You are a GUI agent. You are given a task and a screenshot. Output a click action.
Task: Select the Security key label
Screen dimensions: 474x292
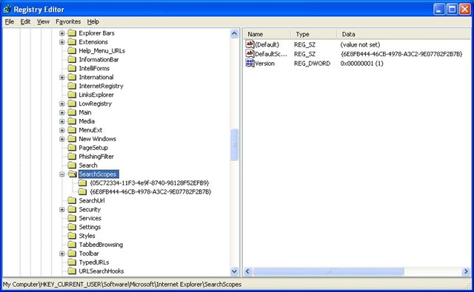pyautogui.click(x=90, y=209)
